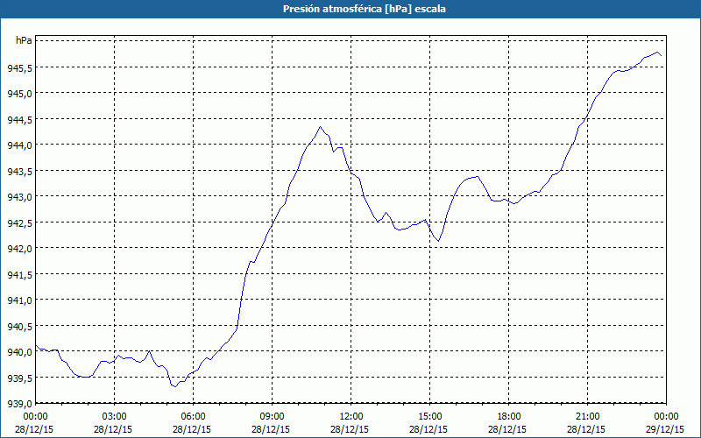Select the 942,5 y-axis label
This screenshot has height=438, width=701.
18,223
